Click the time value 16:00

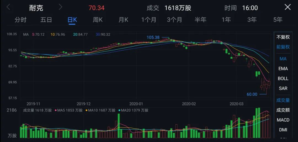[x=250, y=8]
